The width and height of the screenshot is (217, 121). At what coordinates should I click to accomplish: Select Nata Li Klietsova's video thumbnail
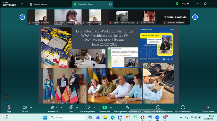pyautogui.click(x=66, y=17)
